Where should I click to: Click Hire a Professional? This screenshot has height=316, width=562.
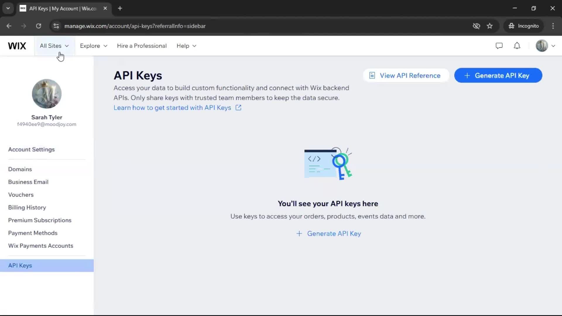pyautogui.click(x=142, y=46)
